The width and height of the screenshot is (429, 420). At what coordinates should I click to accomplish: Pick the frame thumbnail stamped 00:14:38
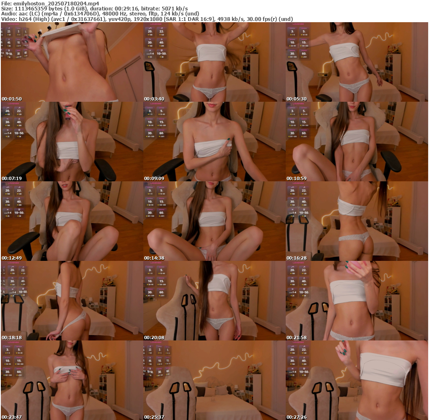click(x=214, y=221)
